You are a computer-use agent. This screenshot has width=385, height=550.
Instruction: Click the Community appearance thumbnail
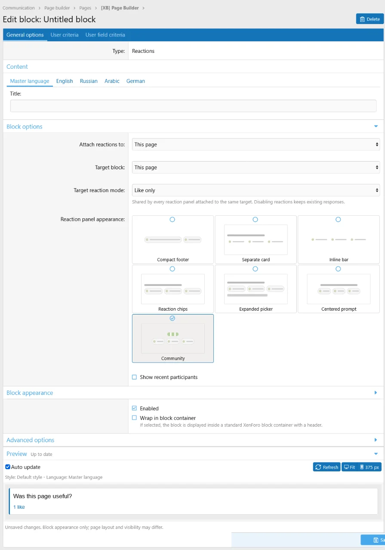tap(173, 339)
